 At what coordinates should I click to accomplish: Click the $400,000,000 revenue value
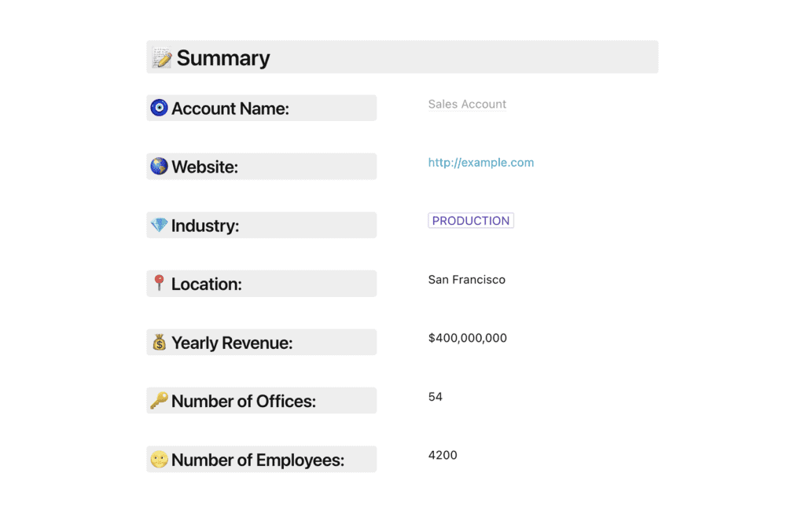(x=467, y=338)
